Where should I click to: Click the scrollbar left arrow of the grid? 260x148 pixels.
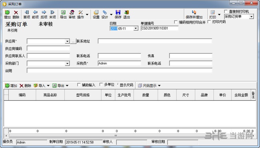[x=6, y=136]
